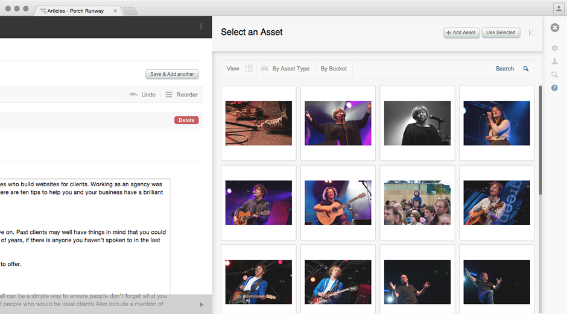Click the play arrow in the bottom grey bar

(x=201, y=304)
